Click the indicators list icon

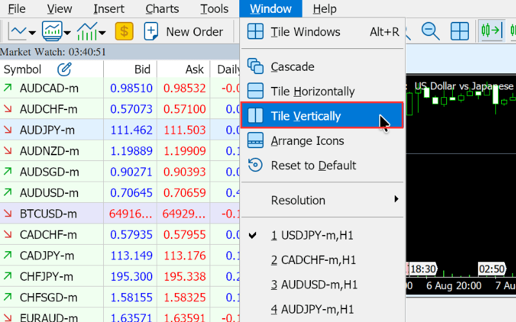(87, 31)
